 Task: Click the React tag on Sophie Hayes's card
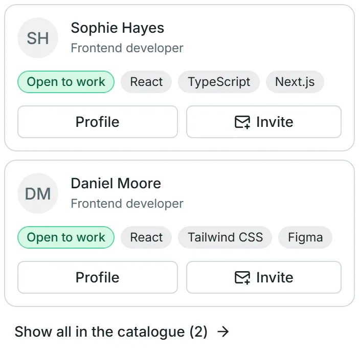click(146, 82)
